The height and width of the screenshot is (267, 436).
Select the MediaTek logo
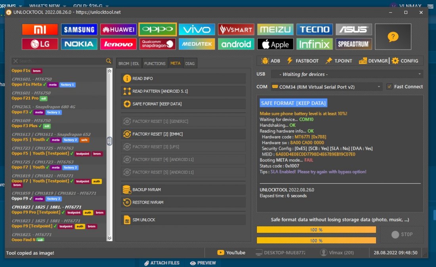197,44
